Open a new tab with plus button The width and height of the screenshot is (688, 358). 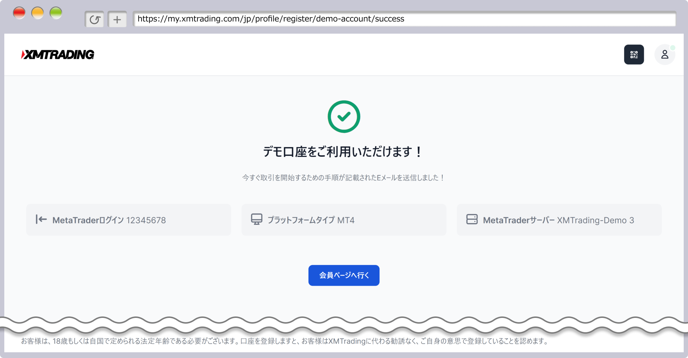(117, 19)
